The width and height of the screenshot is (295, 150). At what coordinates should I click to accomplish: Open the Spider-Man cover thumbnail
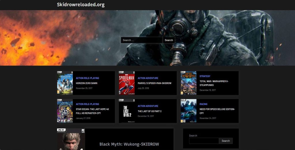click(x=127, y=83)
